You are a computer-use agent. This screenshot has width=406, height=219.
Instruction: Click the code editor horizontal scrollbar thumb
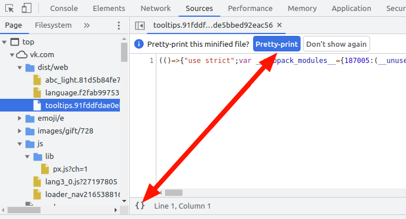pos(174,192)
